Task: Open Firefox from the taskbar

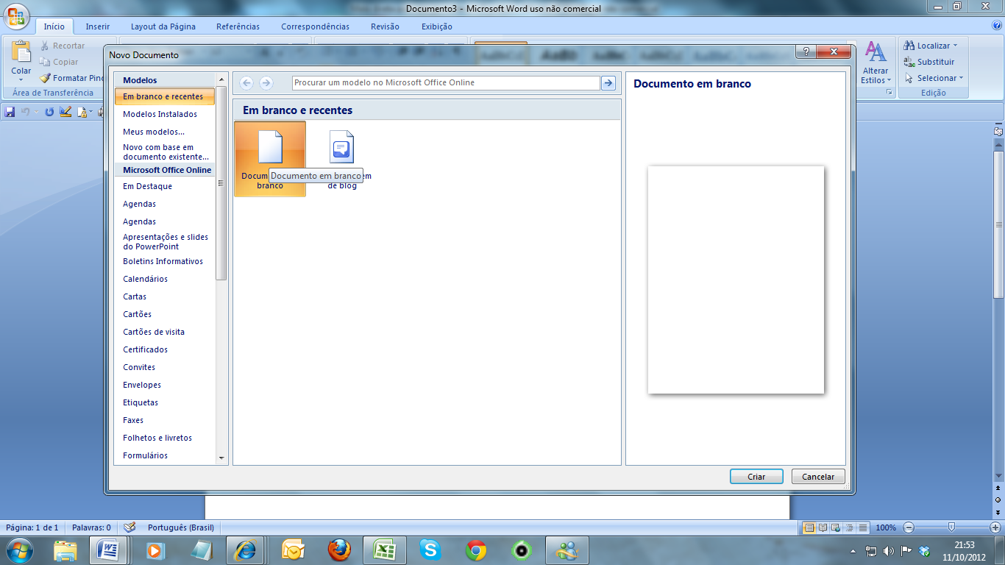Action: click(339, 550)
